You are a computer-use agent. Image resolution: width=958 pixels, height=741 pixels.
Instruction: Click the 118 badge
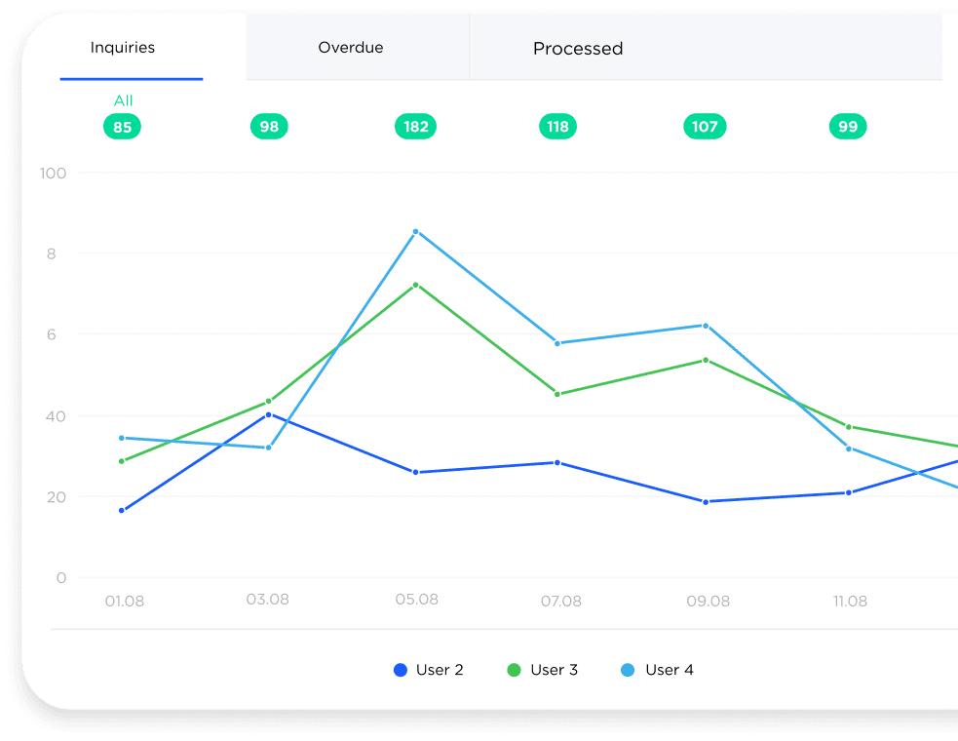(x=557, y=126)
